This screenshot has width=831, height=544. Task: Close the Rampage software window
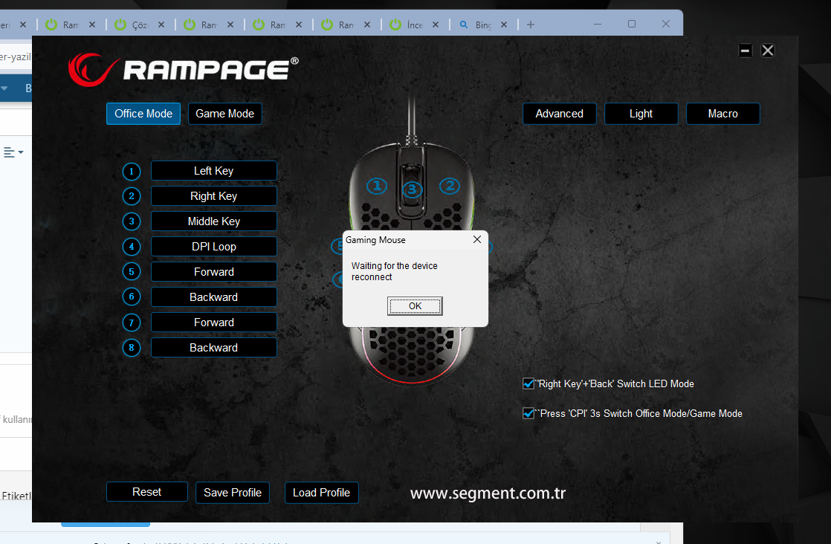point(767,51)
